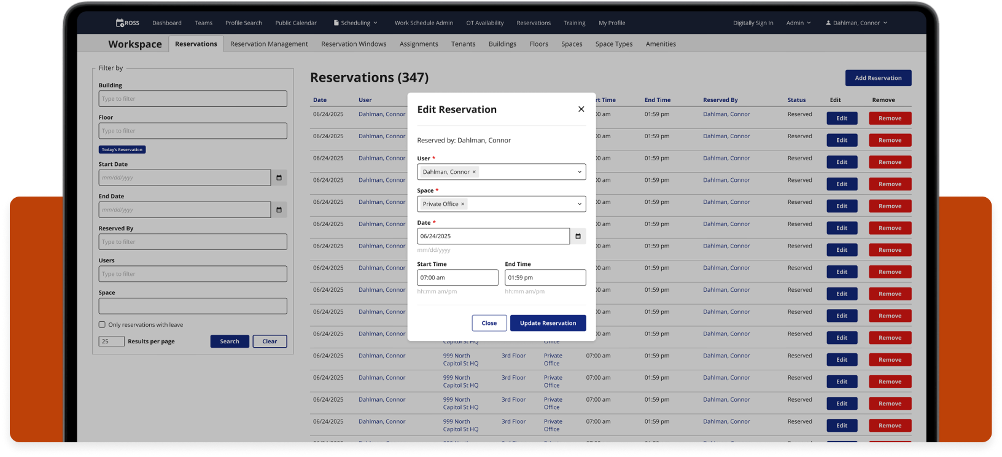Click the Update Reservation button
The width and height of the screenshot is (1002, 457).
tap(548, 323)
